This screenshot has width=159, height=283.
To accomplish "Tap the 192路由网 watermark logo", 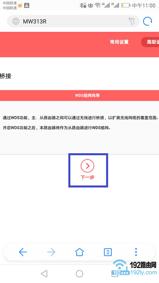I will pyautogui.click(x=134, y=267).
